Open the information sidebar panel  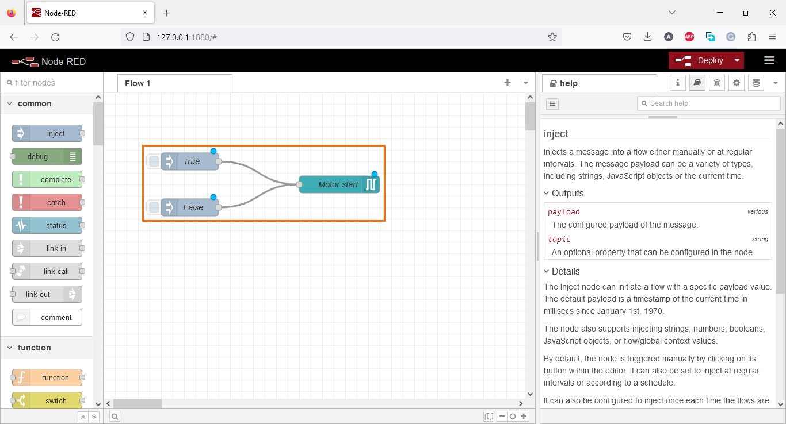click(677, 82)
